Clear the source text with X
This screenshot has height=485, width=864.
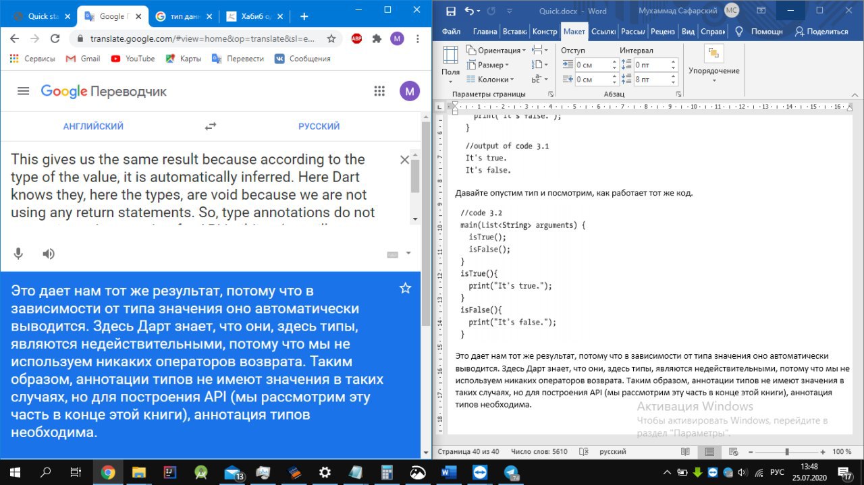point(404,160)
